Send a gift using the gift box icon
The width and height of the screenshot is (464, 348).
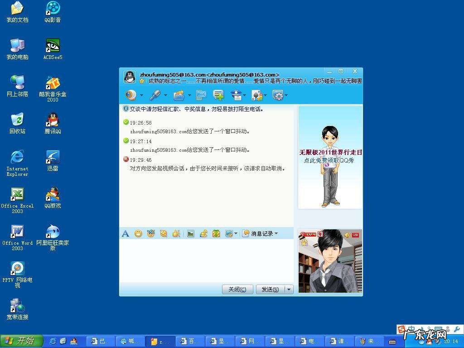[x=216, y=233]
